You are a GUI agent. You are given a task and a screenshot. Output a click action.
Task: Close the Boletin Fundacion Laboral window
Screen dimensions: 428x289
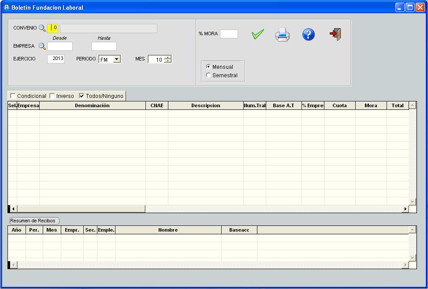[x=420, y=8]
